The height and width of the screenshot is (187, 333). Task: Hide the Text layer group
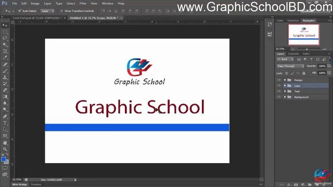[279, 91]
